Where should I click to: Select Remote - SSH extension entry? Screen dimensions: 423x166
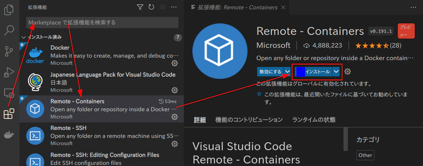[x=102, y=135]
